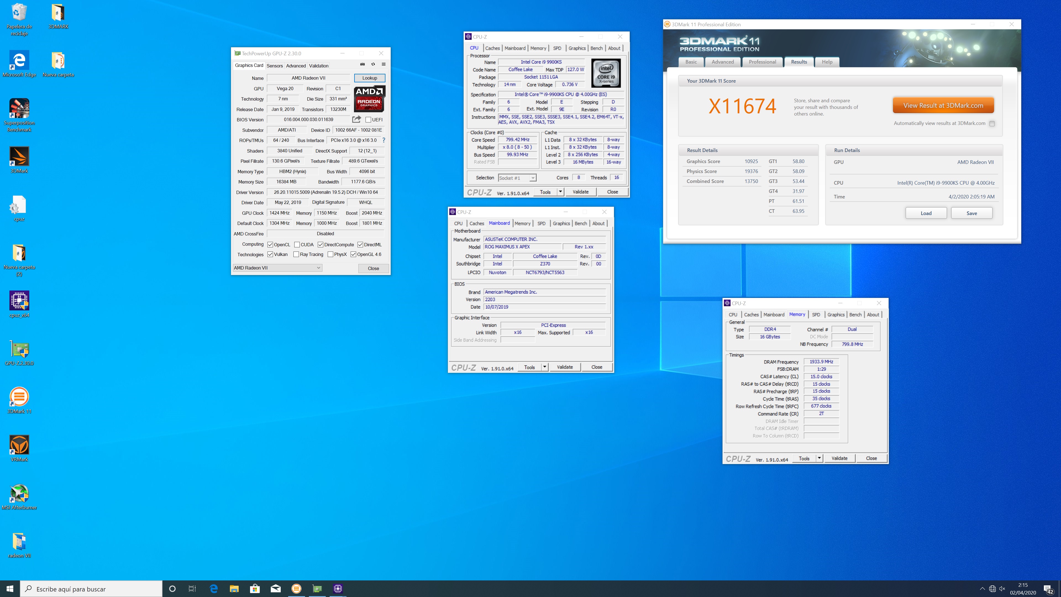This screenshot has height=597, width=1061.
Task: Expand Tools arrow in CPU-Z Mainboard window
Action: click(x=545, y=367)
